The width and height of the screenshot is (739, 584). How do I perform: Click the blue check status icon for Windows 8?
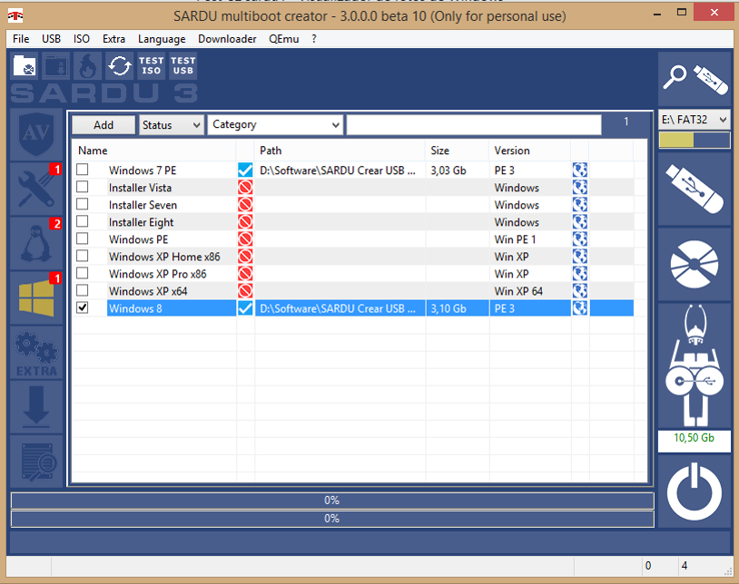coord(245,308)
